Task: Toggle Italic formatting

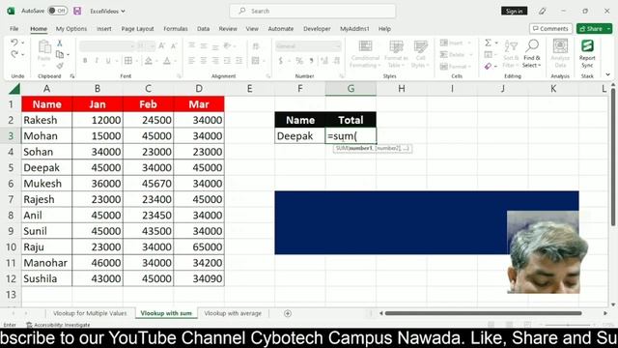Action: coord(97,61)
